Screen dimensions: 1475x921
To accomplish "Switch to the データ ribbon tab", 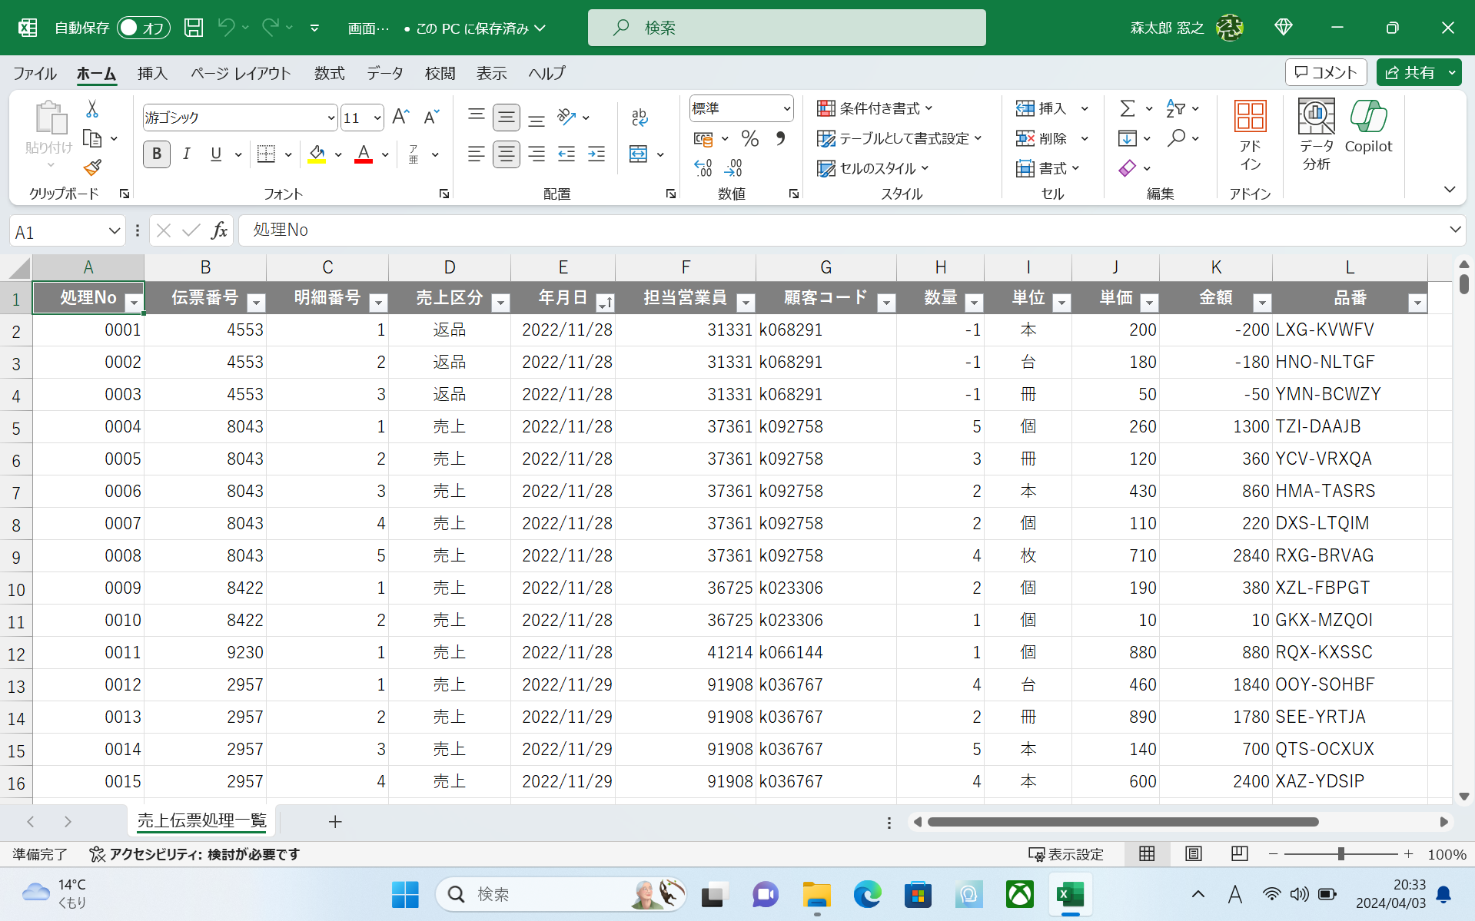I will (384, 73).
